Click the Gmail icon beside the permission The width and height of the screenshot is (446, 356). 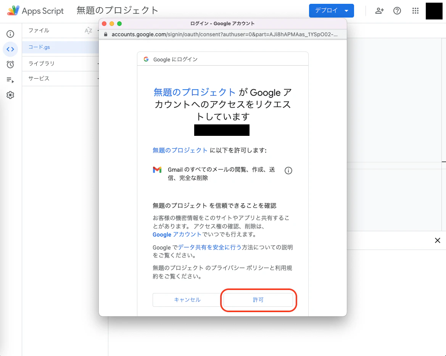coord(157,169)
